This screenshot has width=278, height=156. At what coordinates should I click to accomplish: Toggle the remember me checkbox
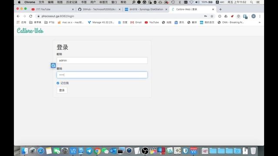coord(58,83)
